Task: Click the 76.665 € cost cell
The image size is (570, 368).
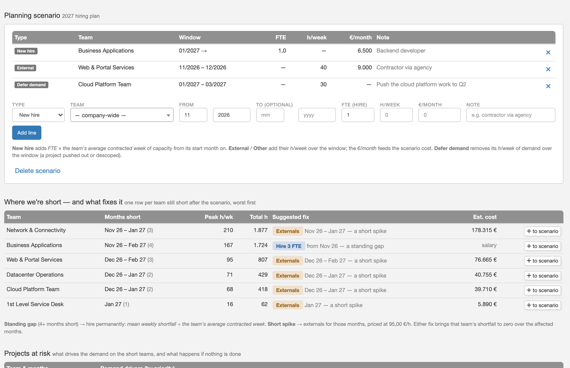Action: [x=486, y=260]
